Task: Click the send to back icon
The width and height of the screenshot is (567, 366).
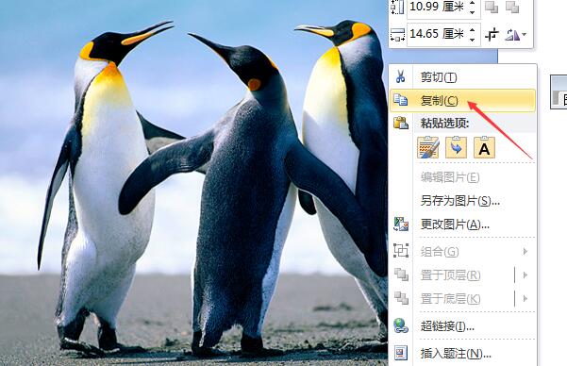Action: click(x=401, y=298)
